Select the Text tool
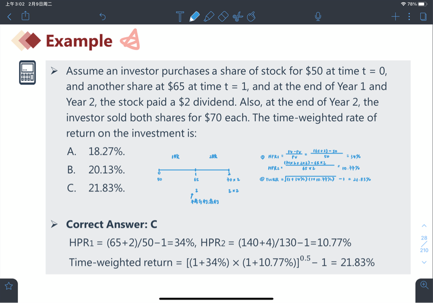This screenshot has width=433, height=303. (180, 17)
